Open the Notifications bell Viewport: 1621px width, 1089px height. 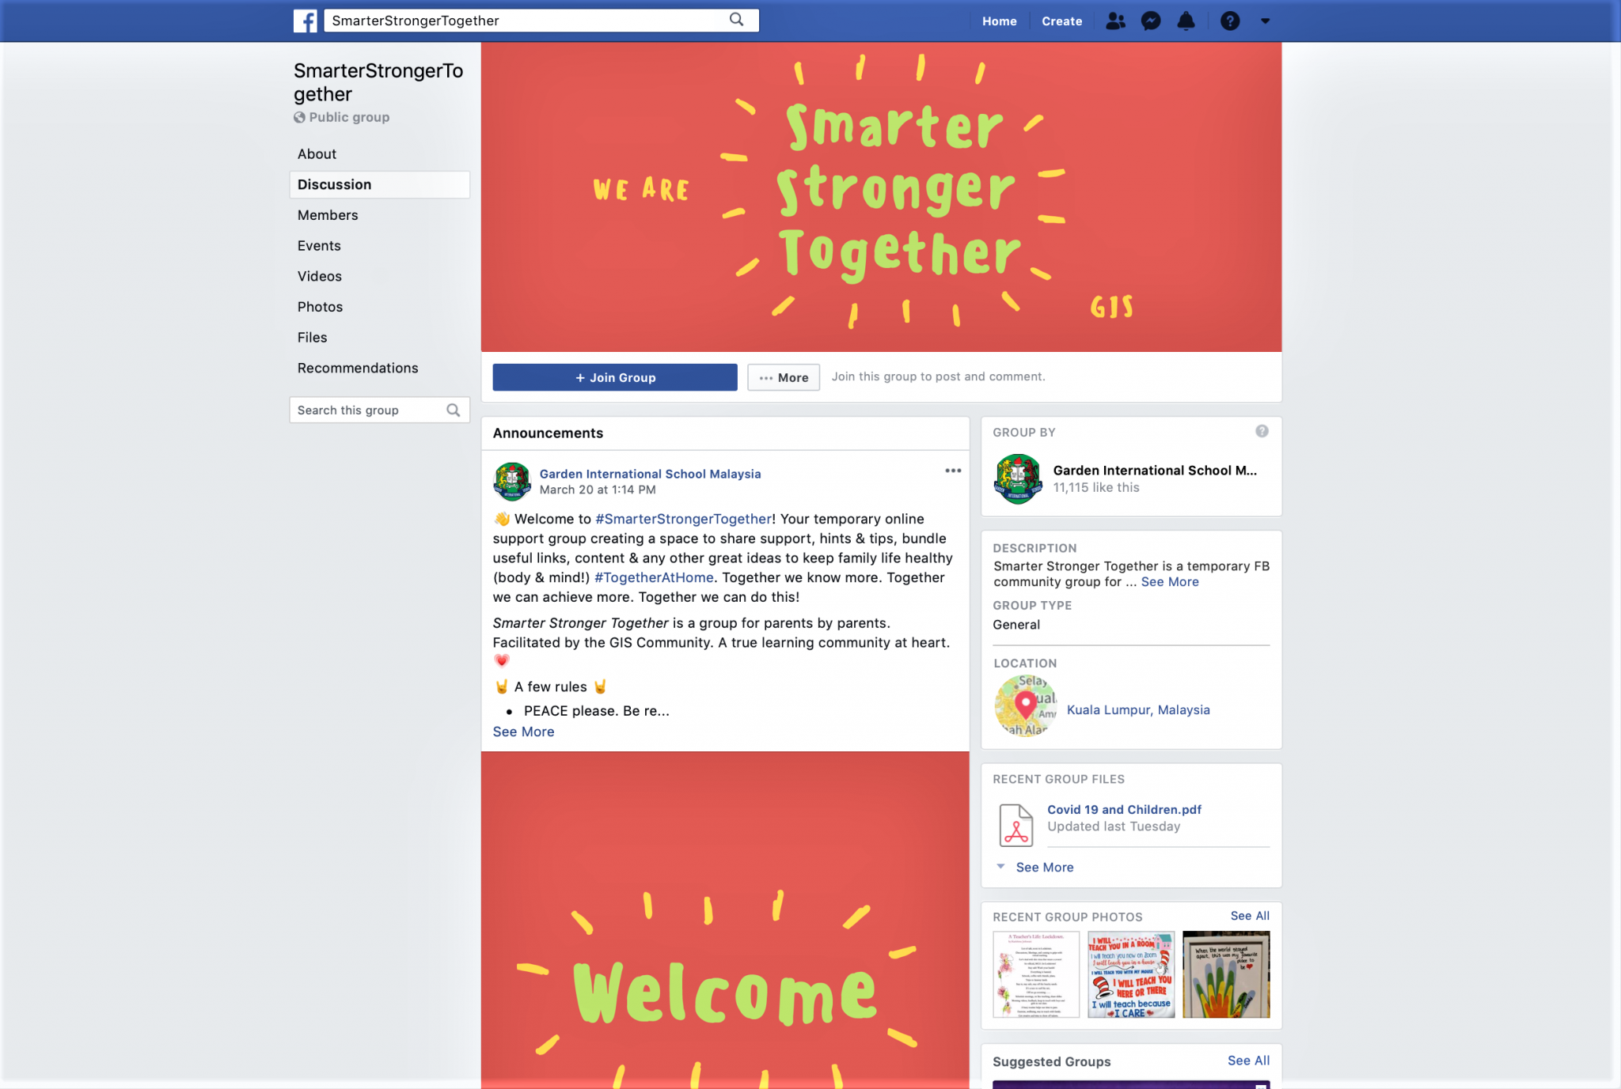(x=1186, y=21)
